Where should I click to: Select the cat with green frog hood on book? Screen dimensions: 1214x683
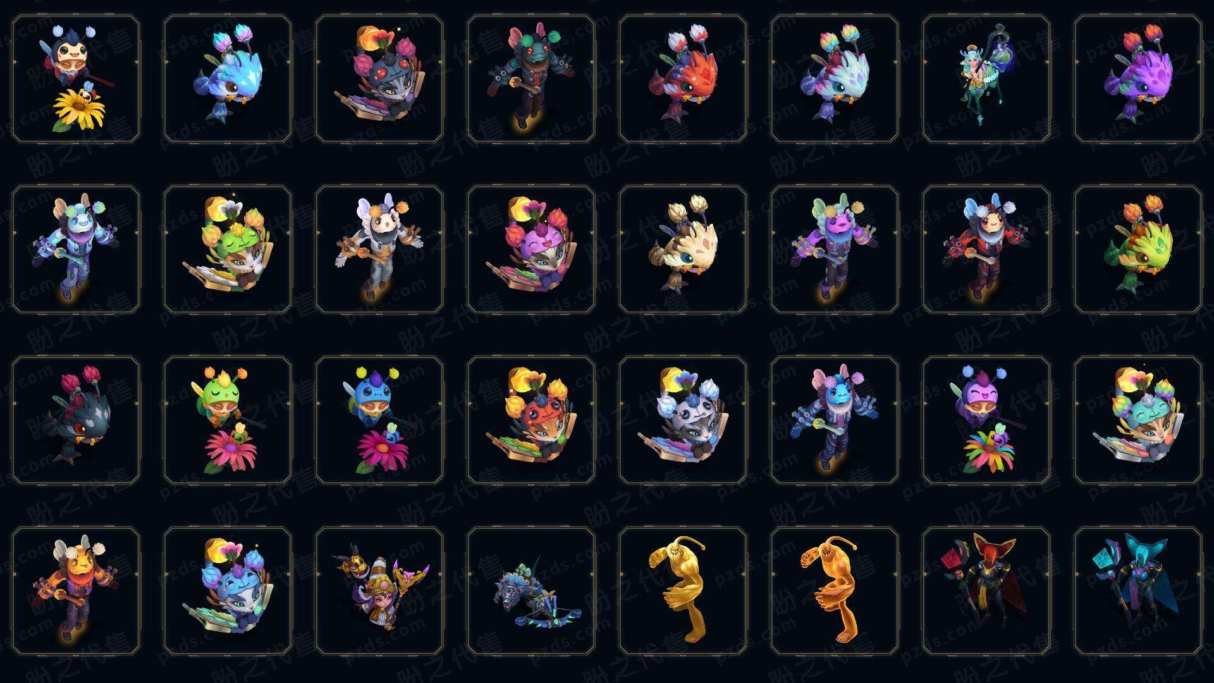(228, 249)
